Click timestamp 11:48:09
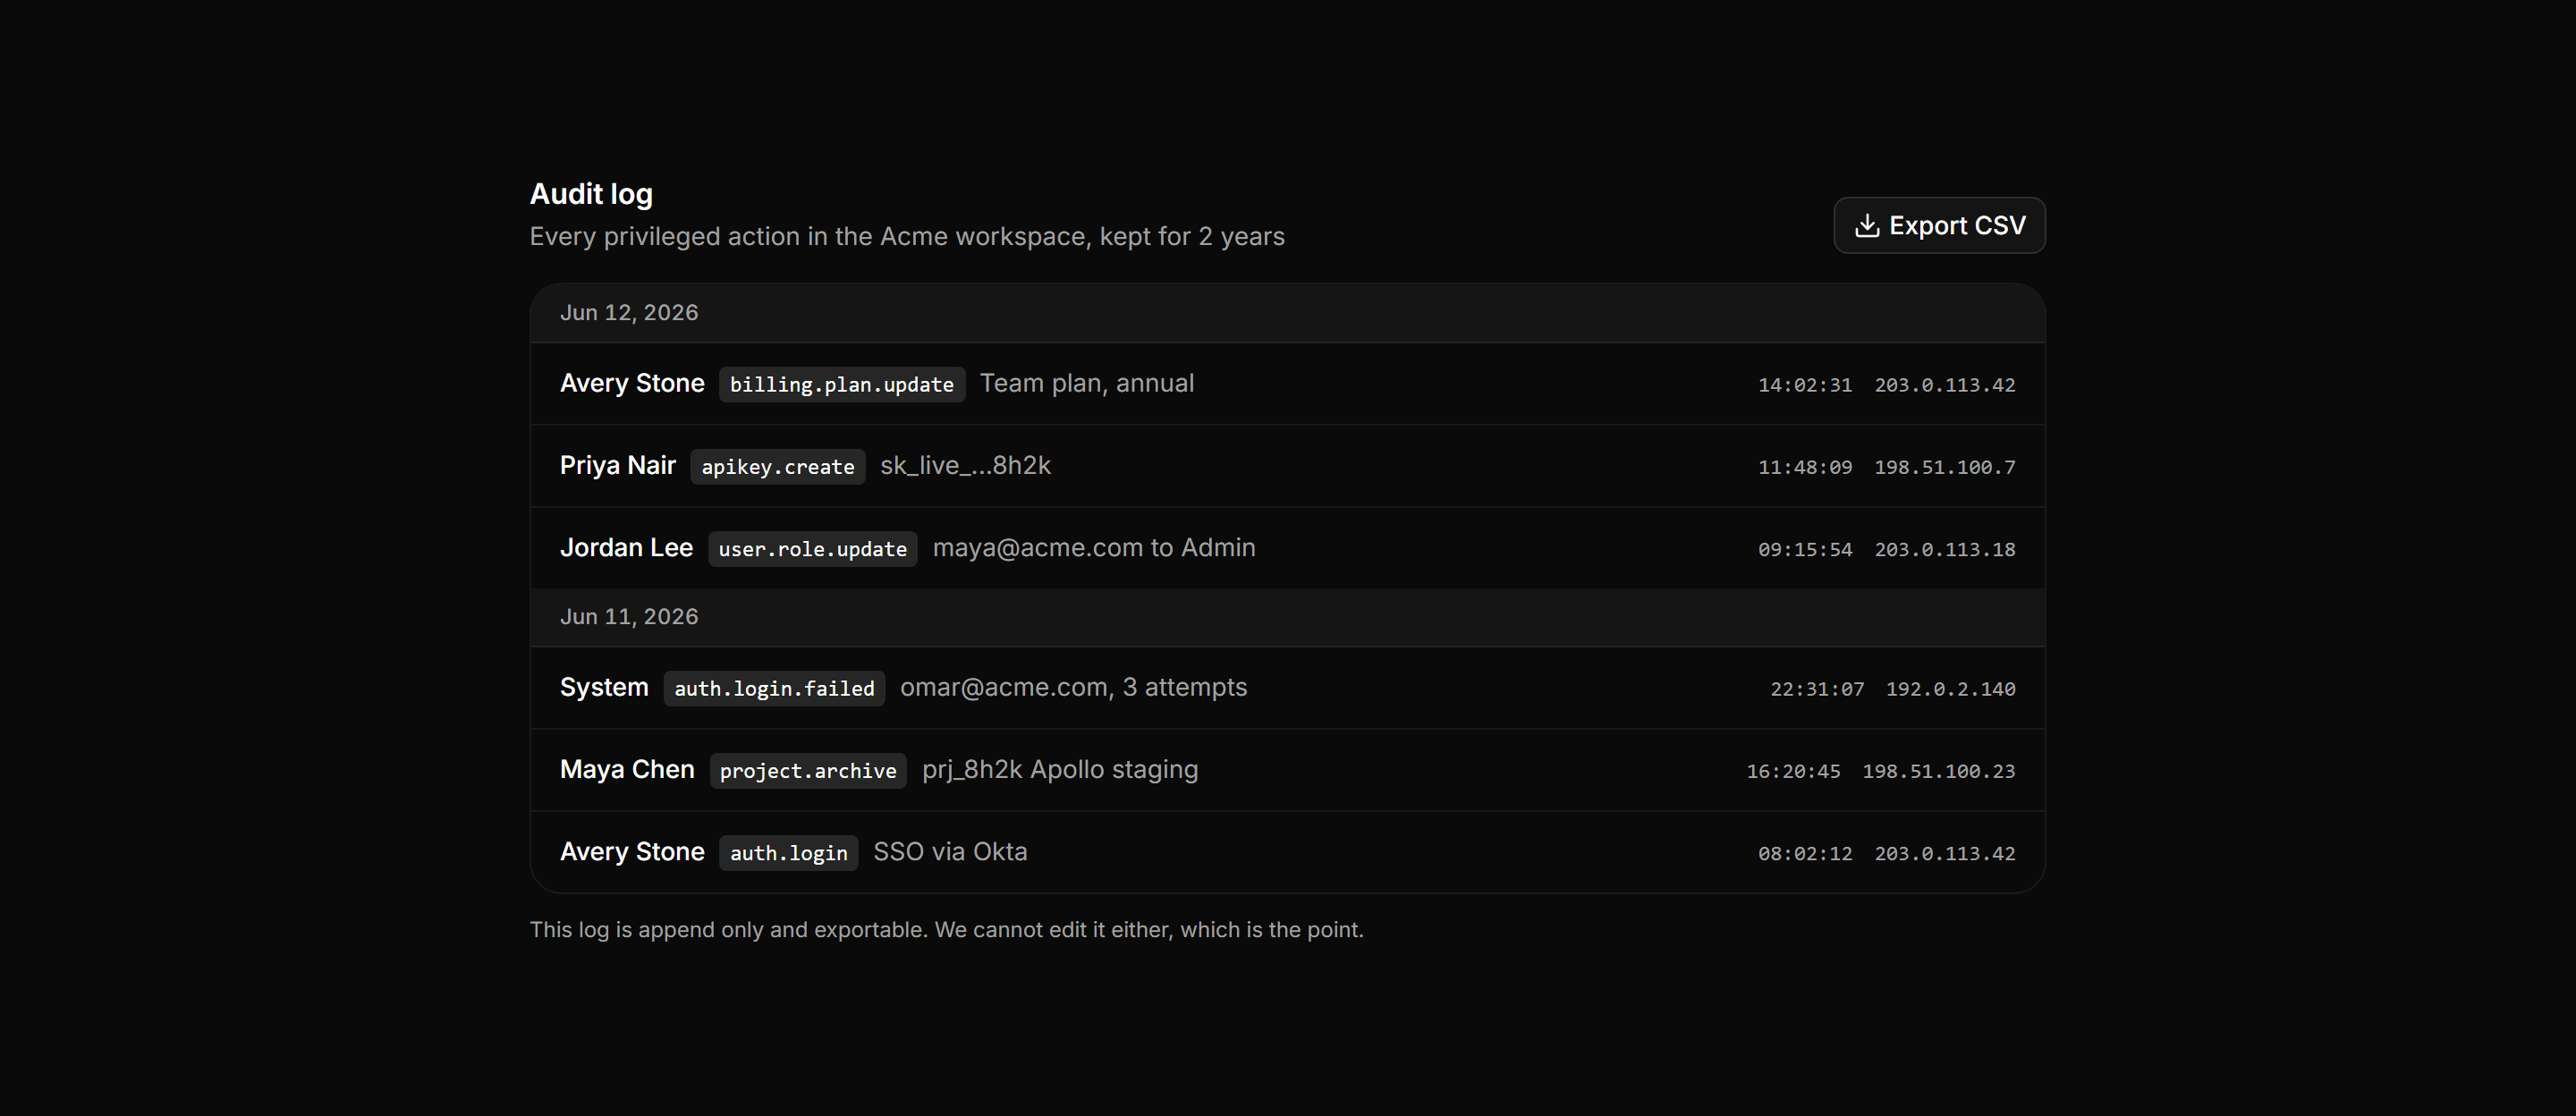This screenshot has height=1116, width=2576. [x=1805, y=467]
